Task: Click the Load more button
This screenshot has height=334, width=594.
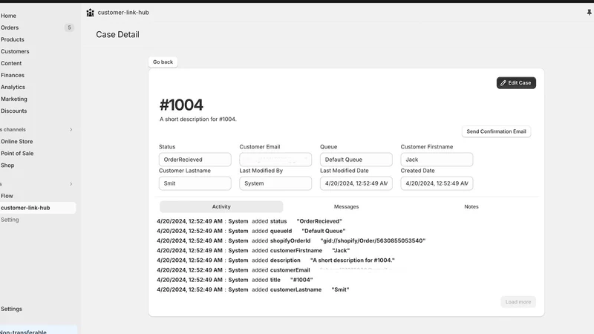Action: point(518,302)
